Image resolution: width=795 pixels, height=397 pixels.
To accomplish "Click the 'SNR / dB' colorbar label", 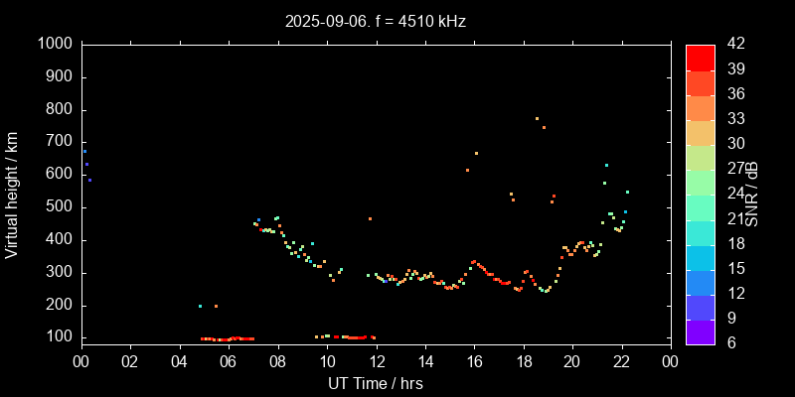I will [x=752, y=193].
